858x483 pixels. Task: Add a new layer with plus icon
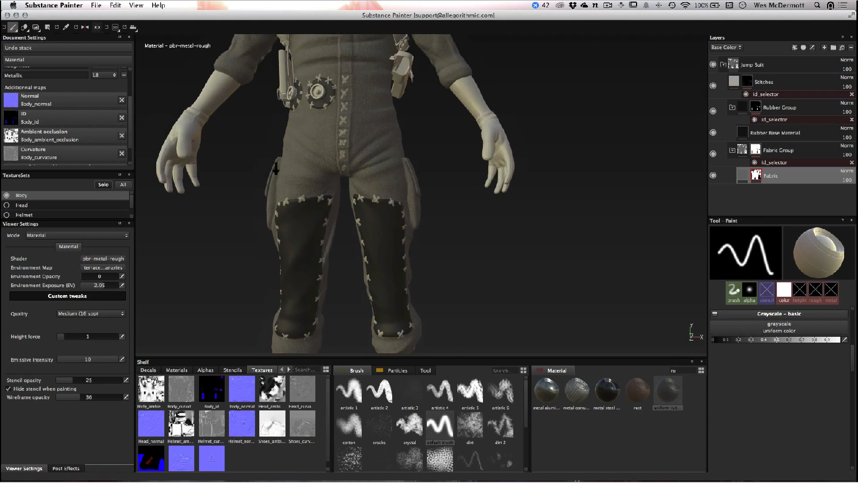[x=824, y=47]
